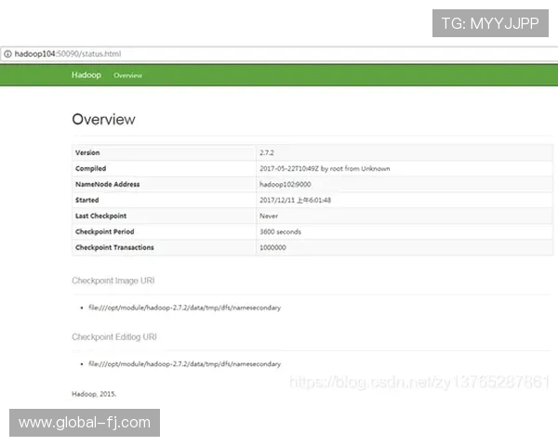Click the Last Checkpoint value Never
The height and width of the screenshot is (446, 558).
(x=269, y=216)
